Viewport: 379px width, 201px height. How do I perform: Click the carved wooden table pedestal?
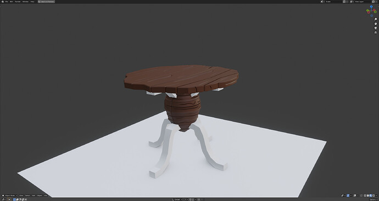click(183, 111)
